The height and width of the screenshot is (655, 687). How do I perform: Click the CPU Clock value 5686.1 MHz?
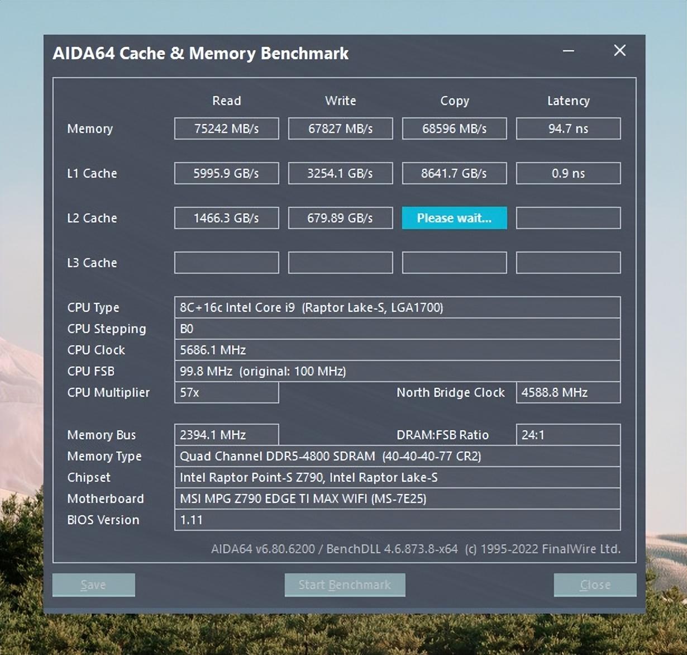coord(397,350)
